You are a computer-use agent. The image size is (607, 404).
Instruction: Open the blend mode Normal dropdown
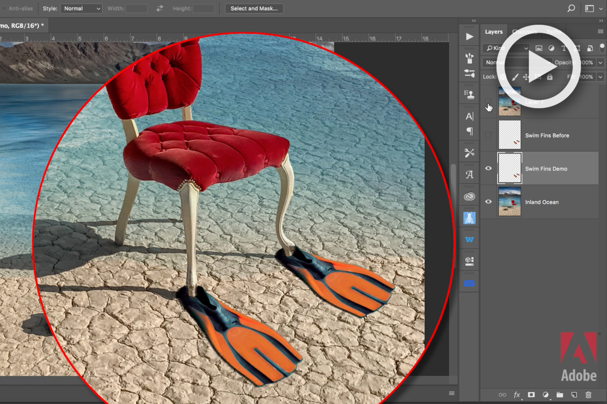pos(517,62)
